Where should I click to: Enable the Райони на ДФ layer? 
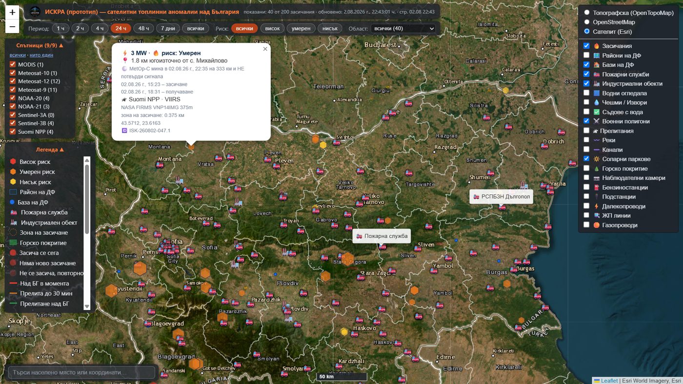click(x=586, y=56)
